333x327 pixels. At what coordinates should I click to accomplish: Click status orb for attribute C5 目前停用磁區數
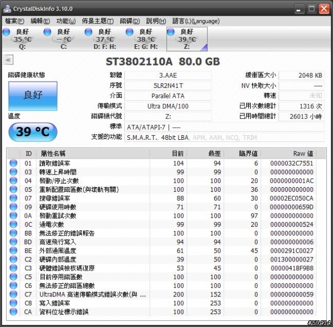coord(14,277)
